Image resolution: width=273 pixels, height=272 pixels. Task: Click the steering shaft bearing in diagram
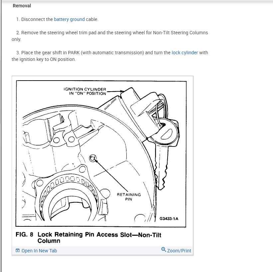coord(69,197)
